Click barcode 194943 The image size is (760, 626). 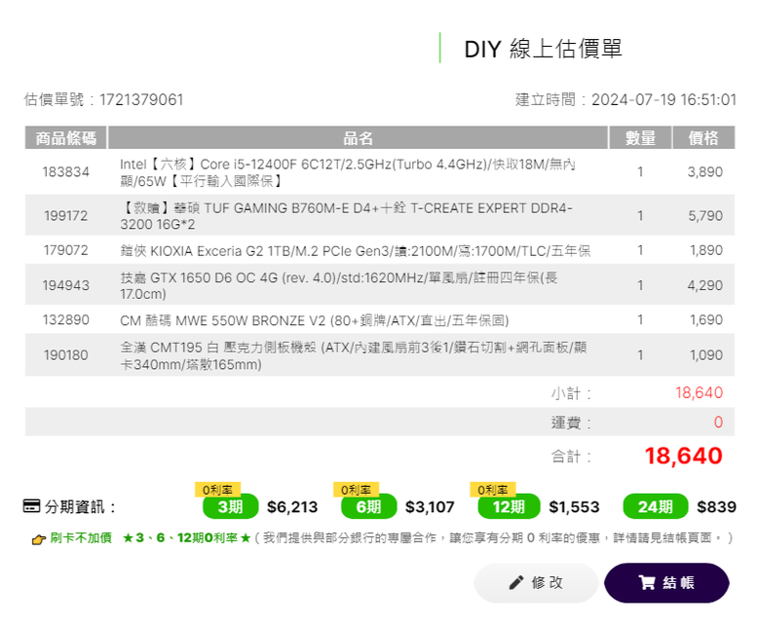(x=66, y=285)
